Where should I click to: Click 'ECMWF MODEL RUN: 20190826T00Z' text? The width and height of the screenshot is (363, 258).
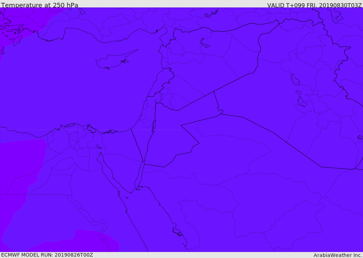[47, 255]
